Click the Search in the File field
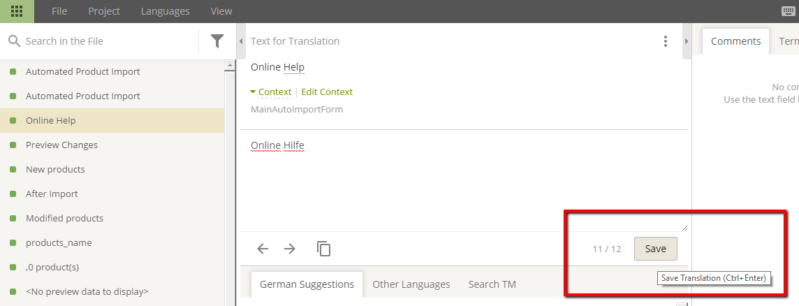Viewport: 799px width, 306px height. pyautogui.click(x=105, y=41)
